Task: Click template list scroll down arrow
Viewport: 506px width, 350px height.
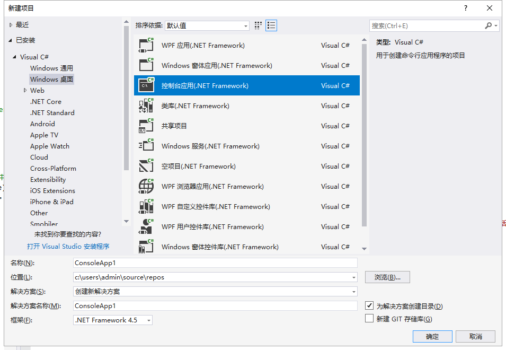Action: coord(365,249)
